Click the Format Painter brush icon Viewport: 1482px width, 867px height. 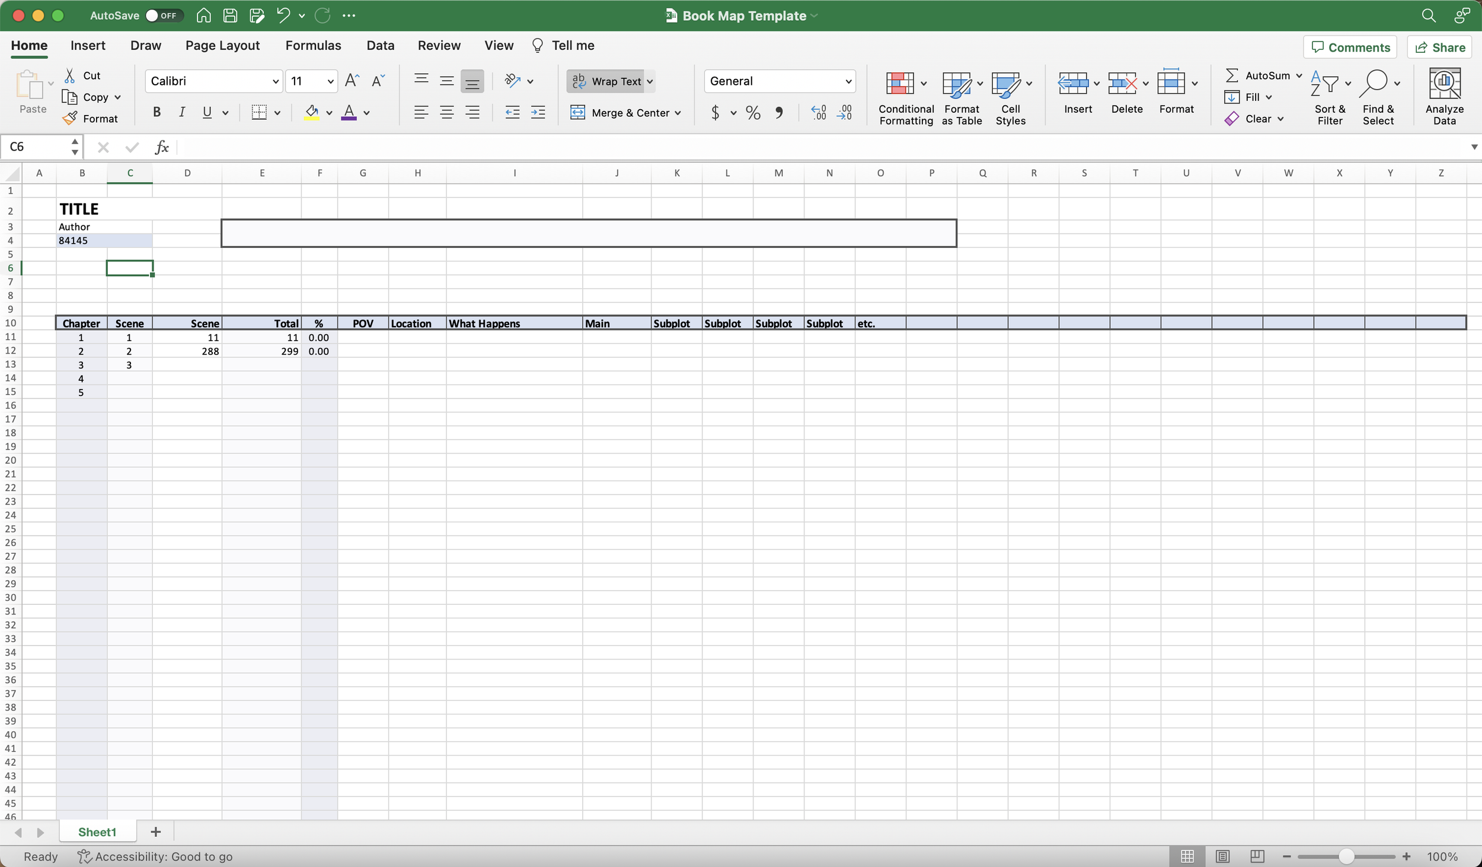tap(70, 119)
